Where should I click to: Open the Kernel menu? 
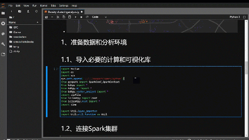[44, 6]
